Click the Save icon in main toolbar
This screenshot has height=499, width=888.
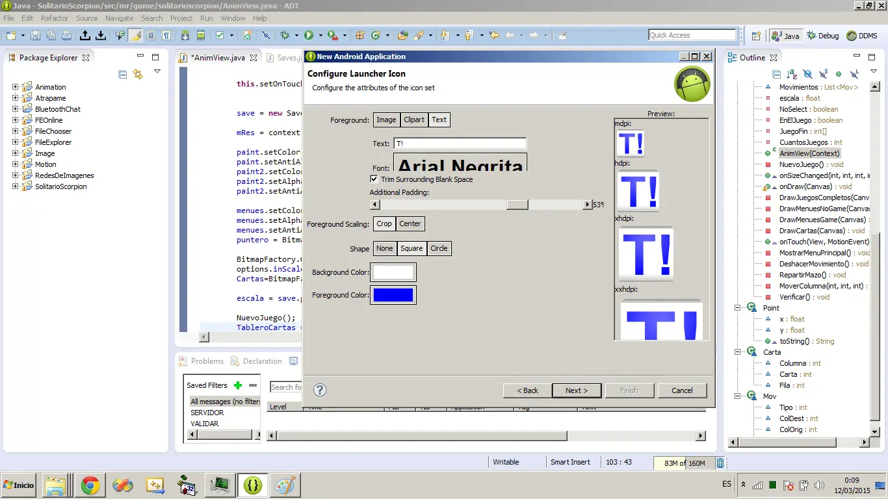point(35,36)
